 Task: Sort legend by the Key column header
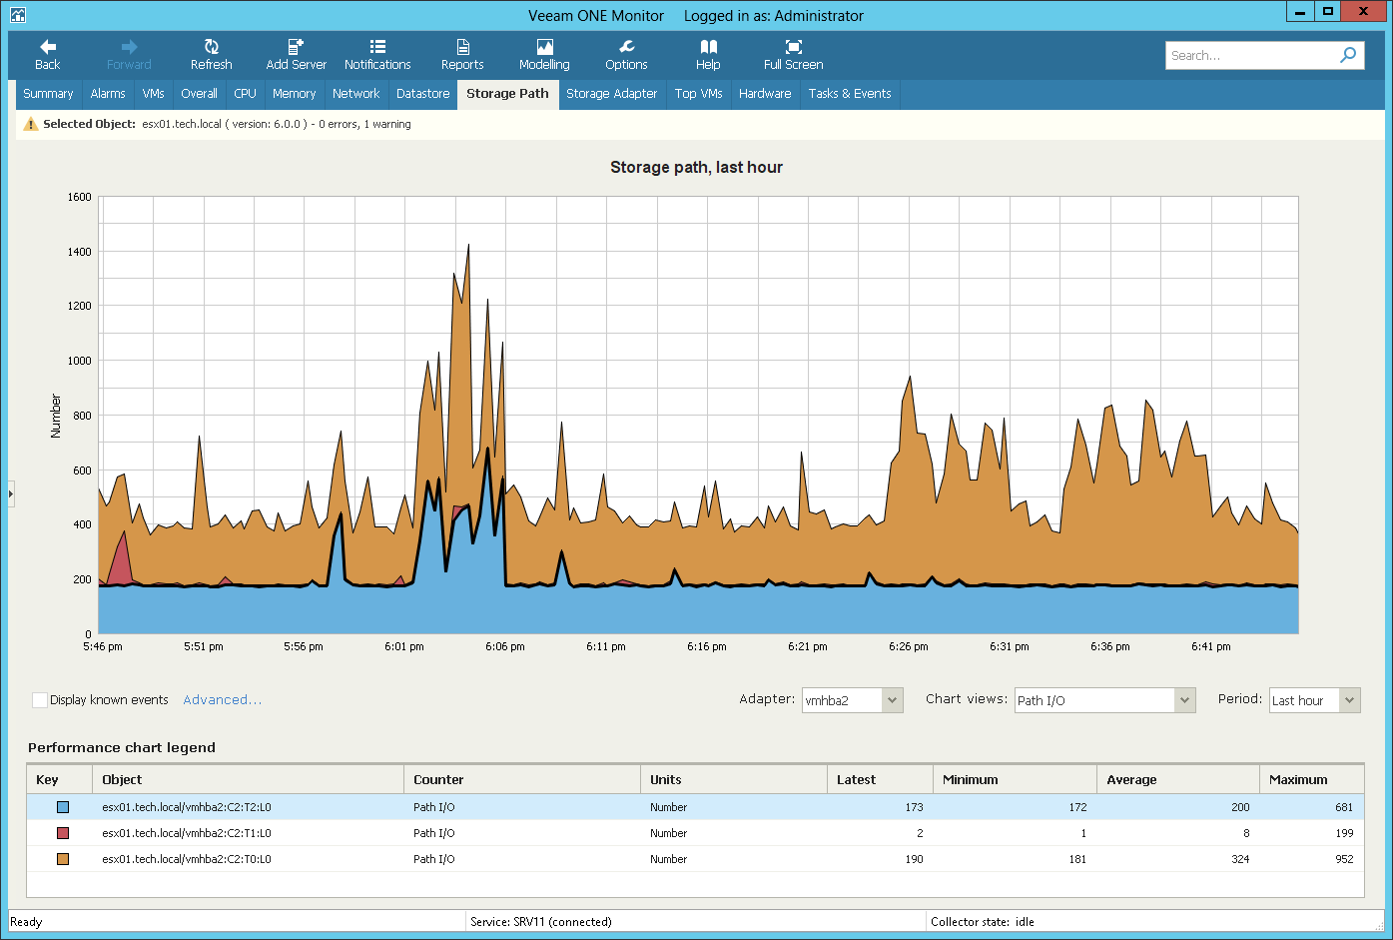[x=60, y=779]
